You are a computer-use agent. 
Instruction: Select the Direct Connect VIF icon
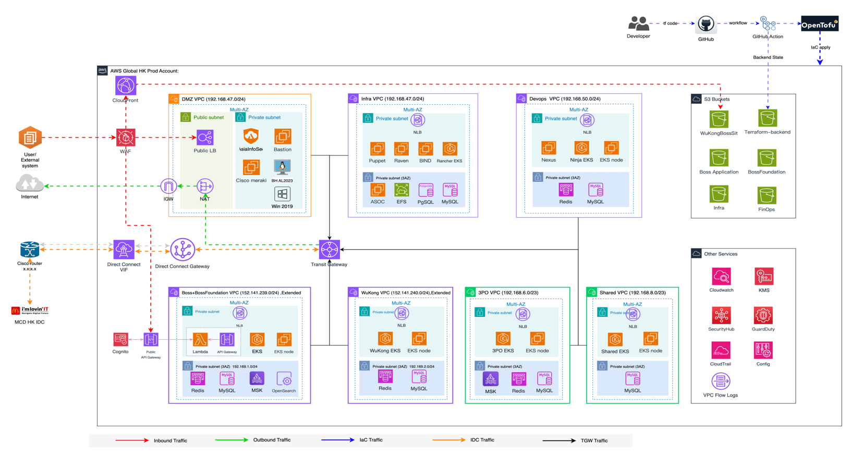(x=124, y=250)
